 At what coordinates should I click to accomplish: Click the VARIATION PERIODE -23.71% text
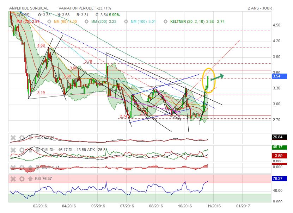[85, 8]
